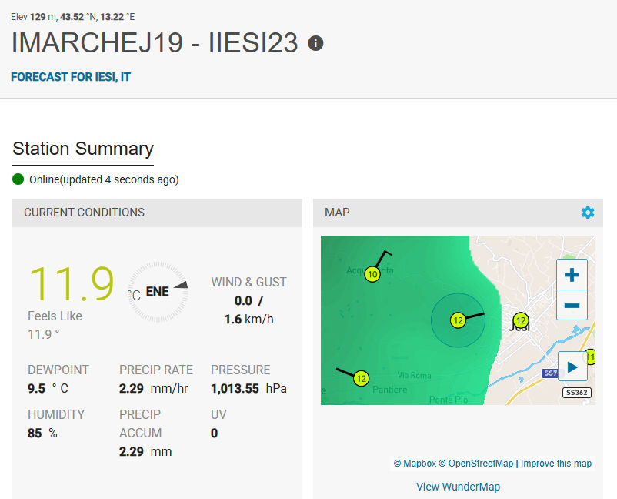Zoom in the map with plus button

[572, 275]
